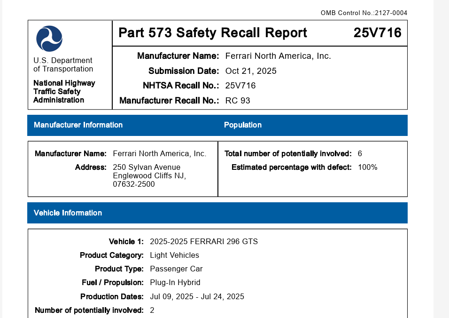Click the Ferrari North America, Inc. name in header

278,56
